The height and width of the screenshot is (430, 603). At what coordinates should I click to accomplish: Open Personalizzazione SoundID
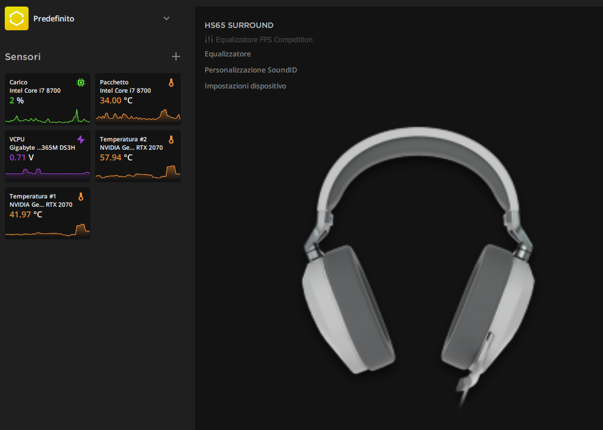251,70
